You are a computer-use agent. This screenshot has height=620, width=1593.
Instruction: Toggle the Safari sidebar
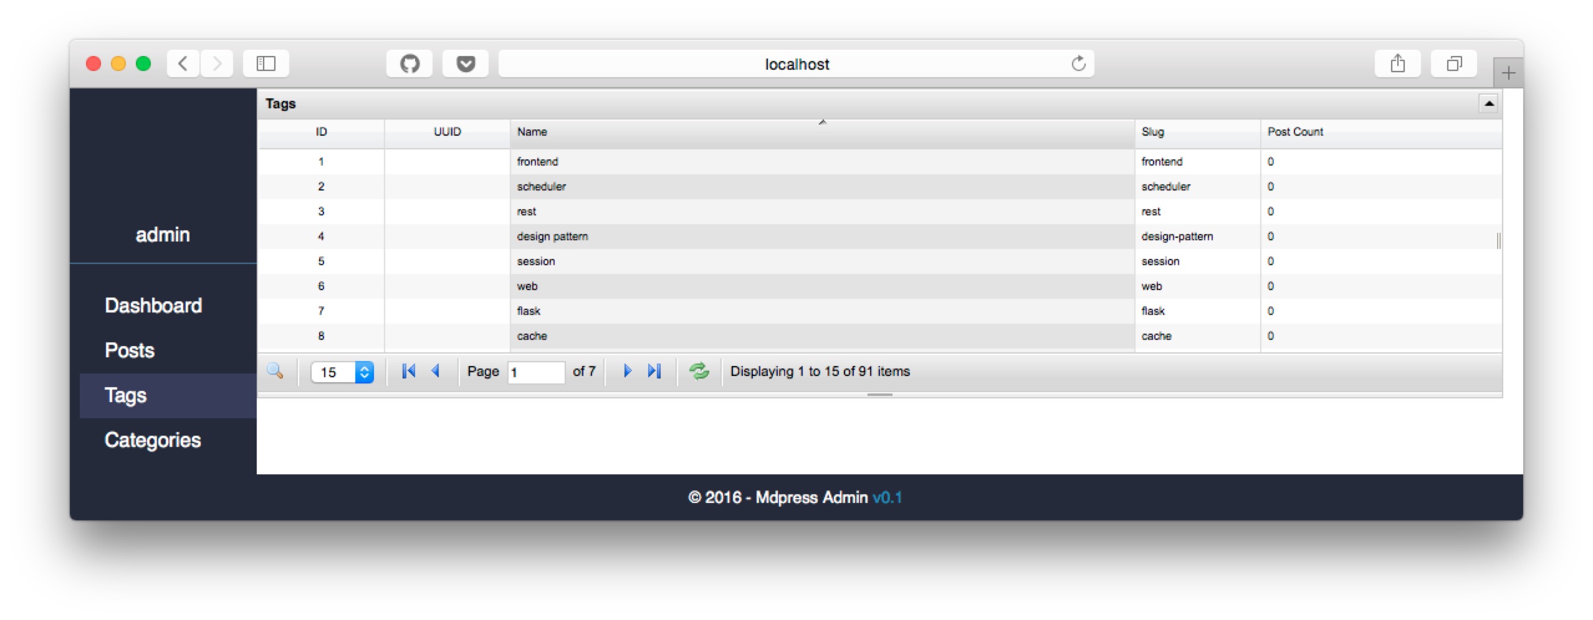(x=266, y=63)
